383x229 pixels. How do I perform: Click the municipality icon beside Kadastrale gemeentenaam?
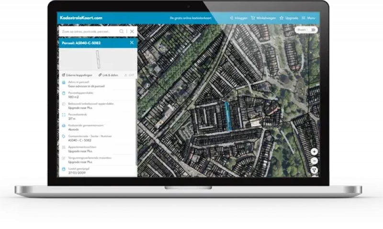pyautogui.click(x=64, y=126)
